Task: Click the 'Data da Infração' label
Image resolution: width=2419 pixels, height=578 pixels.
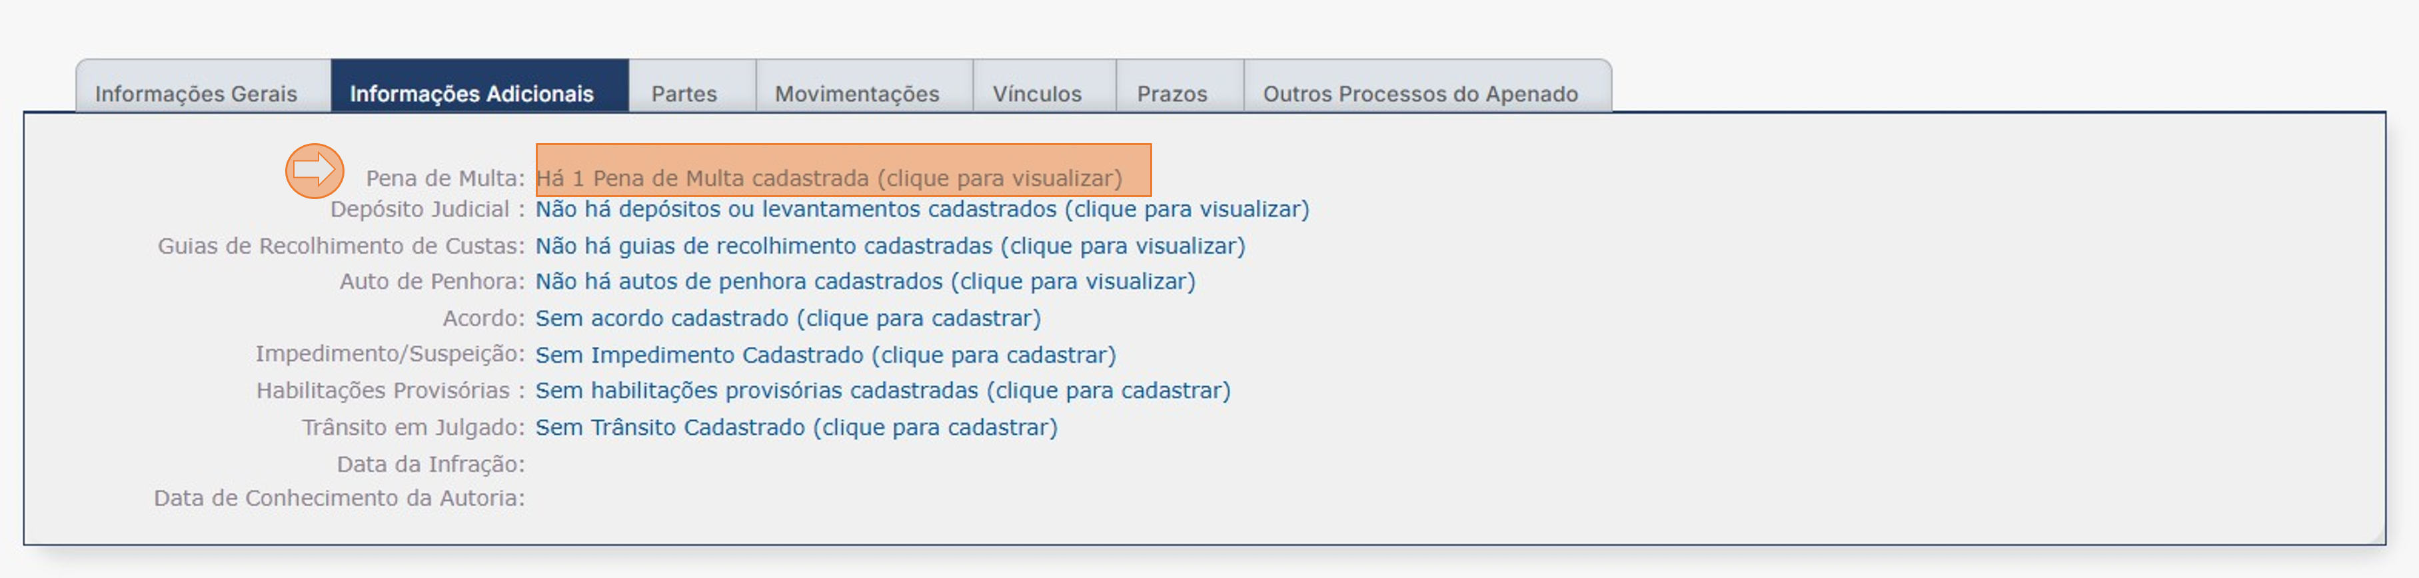Action: (430, 463)
